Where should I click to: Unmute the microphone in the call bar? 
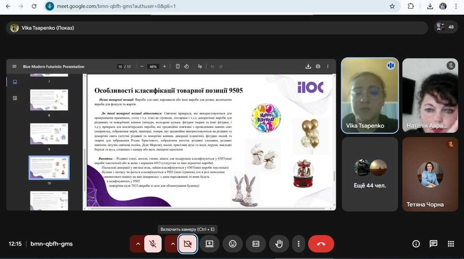[x=153, y=244]
